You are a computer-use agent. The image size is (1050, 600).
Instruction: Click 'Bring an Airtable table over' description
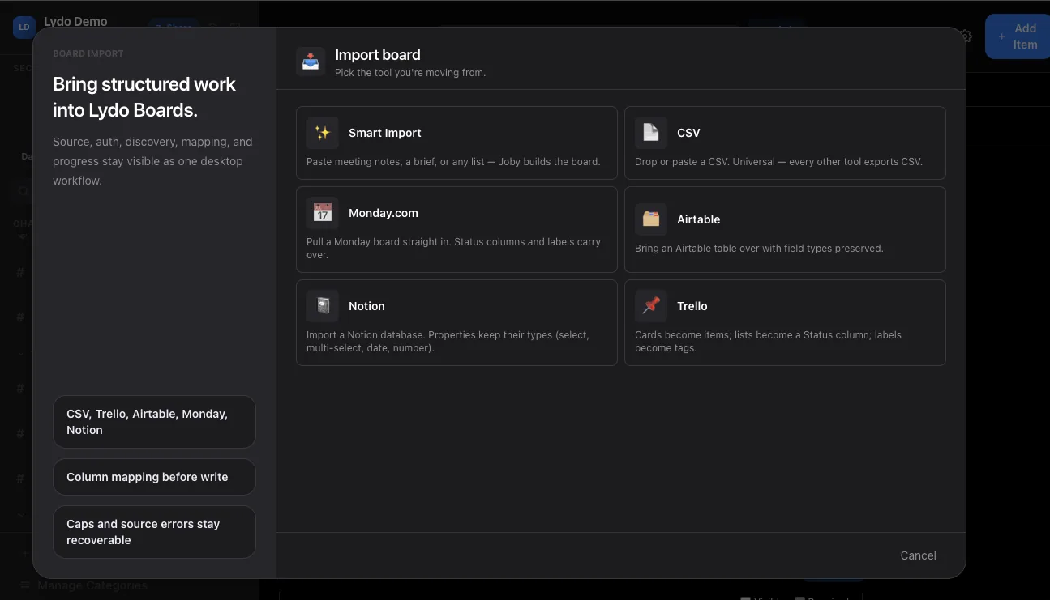point(759,249)
